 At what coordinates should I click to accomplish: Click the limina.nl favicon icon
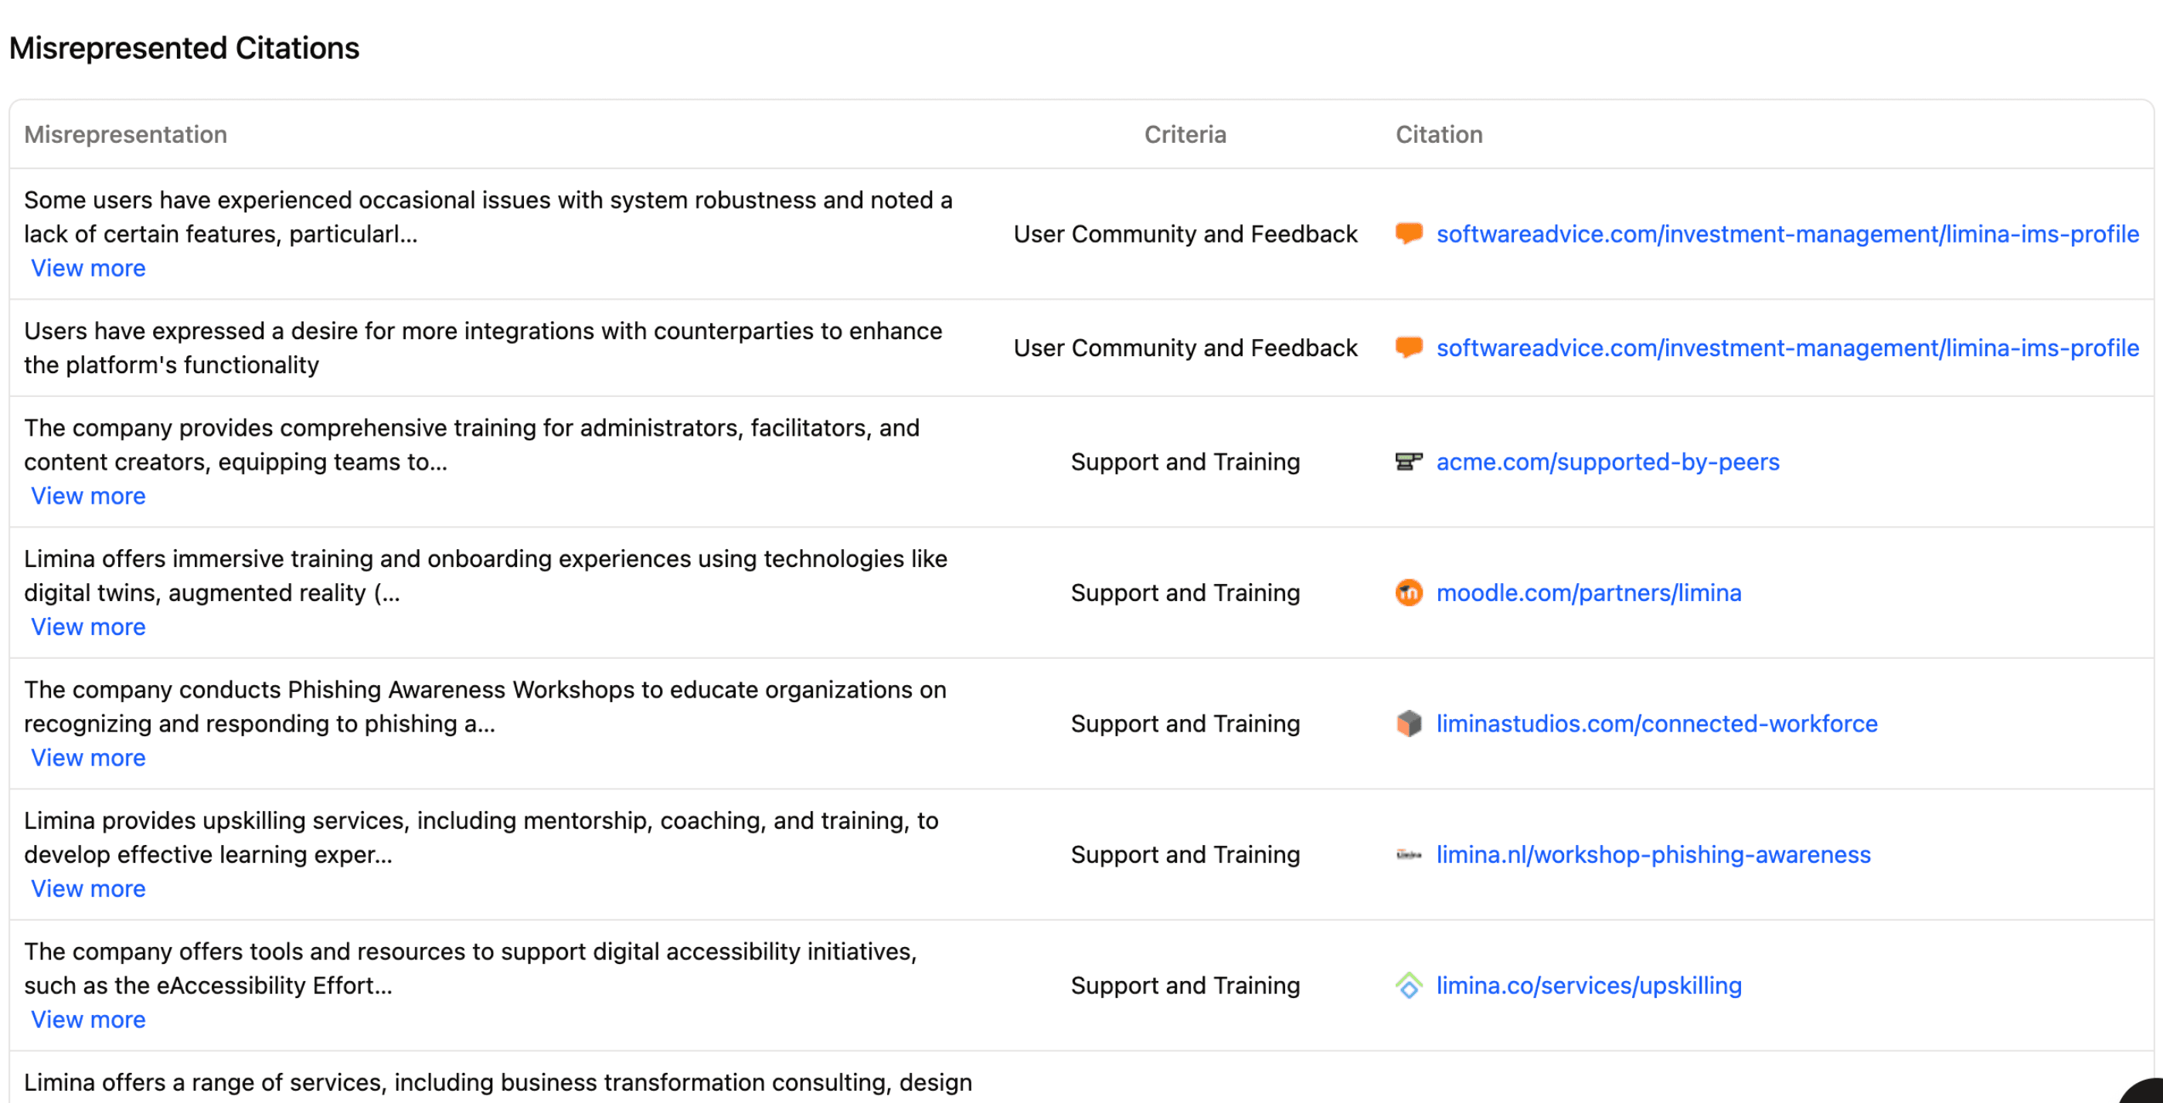pyautogui.click(x=1408, y=854)
